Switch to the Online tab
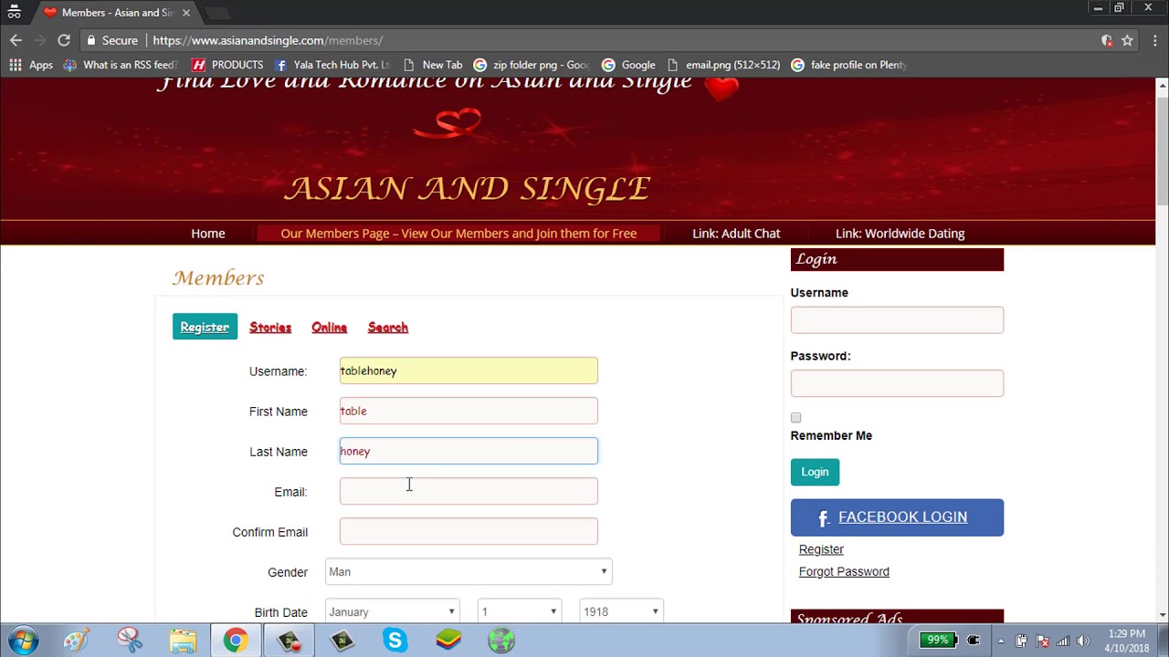The width and height of the screenshot is (1169, 657). (x=329, y=328)
